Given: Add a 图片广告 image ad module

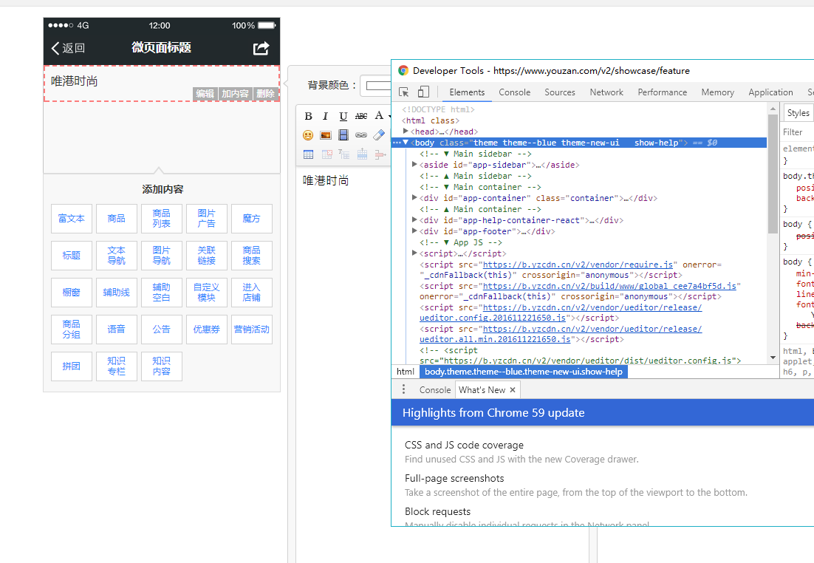Looking at the screenshot, I should click(x=207, y=219).
